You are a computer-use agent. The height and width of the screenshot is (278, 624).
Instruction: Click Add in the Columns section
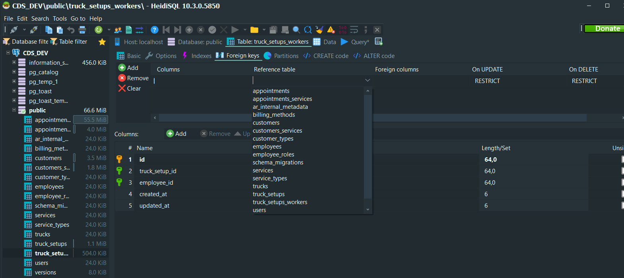(x=176, y=134)
